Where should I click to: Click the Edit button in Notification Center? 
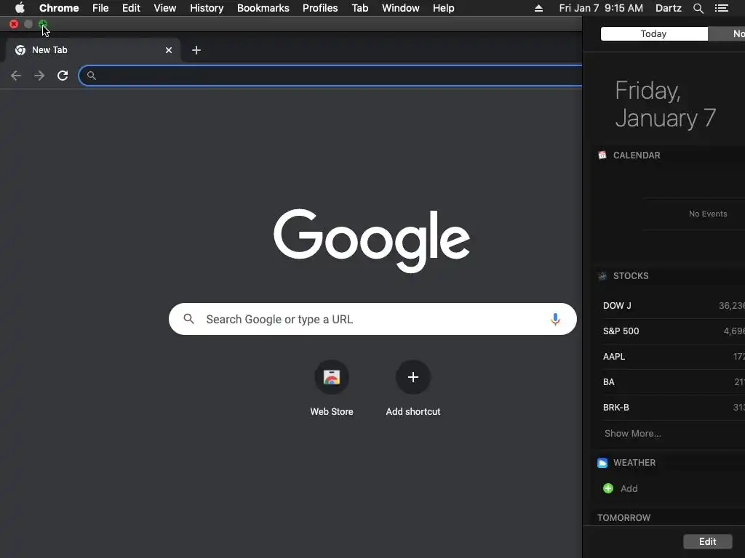707,541
